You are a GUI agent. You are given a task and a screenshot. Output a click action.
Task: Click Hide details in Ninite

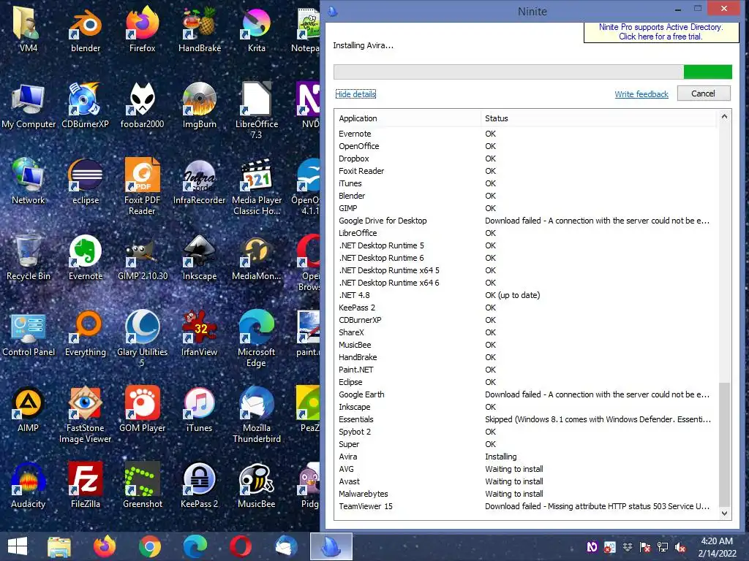355,94
